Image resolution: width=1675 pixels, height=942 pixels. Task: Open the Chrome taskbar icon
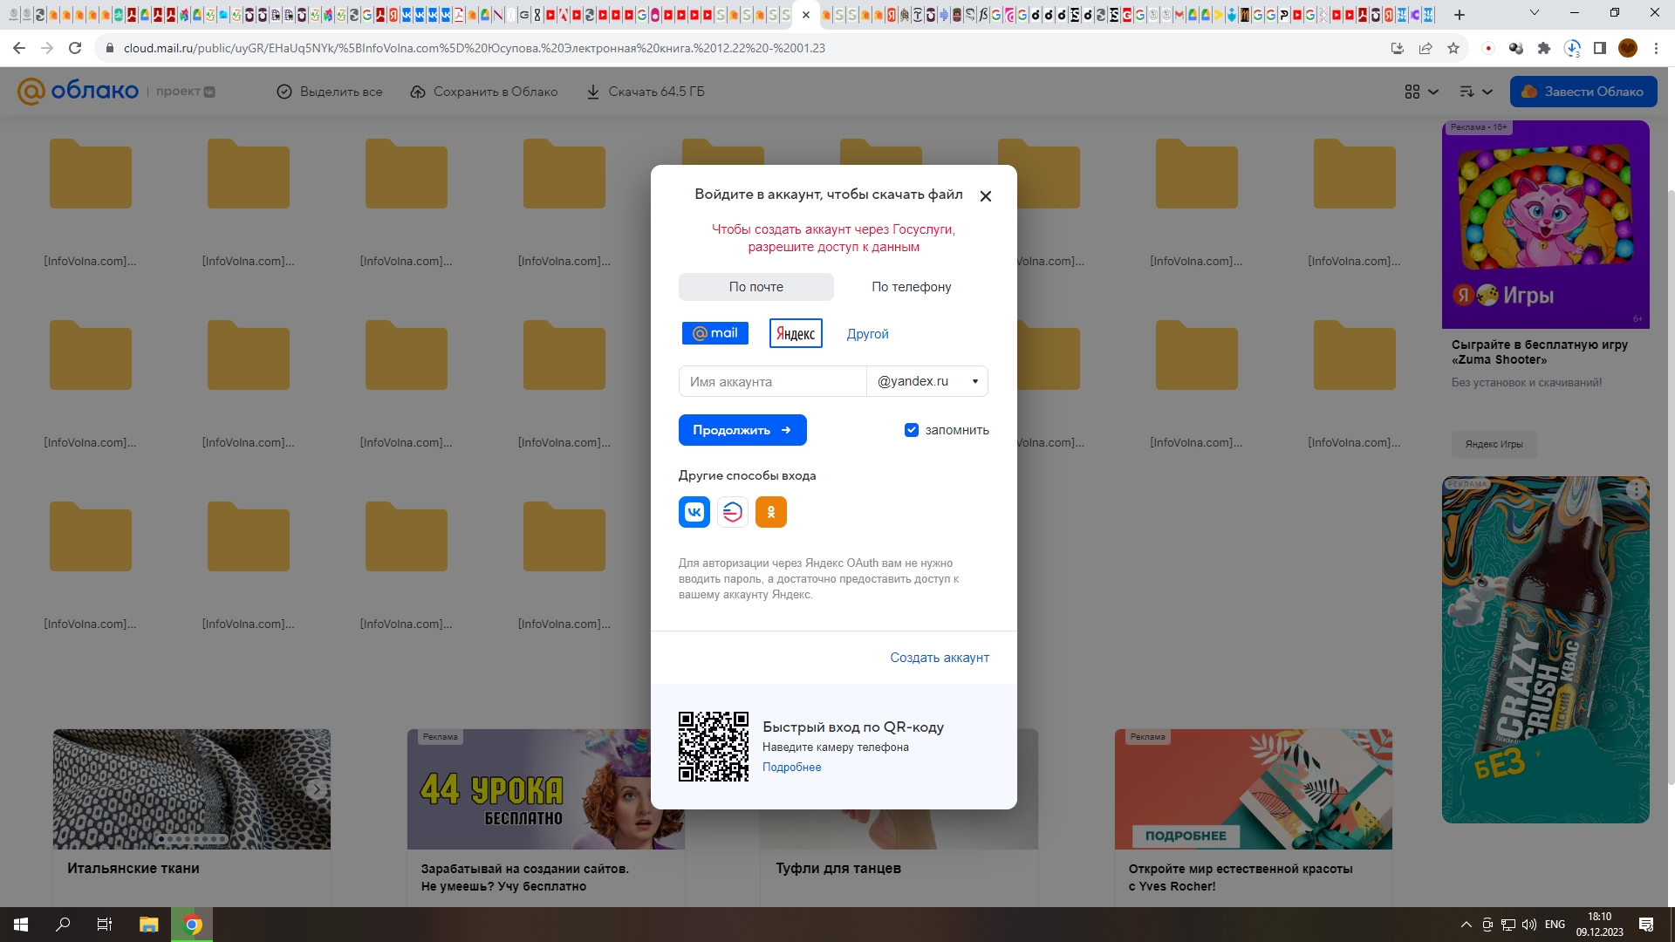click(x=193, y=925)
